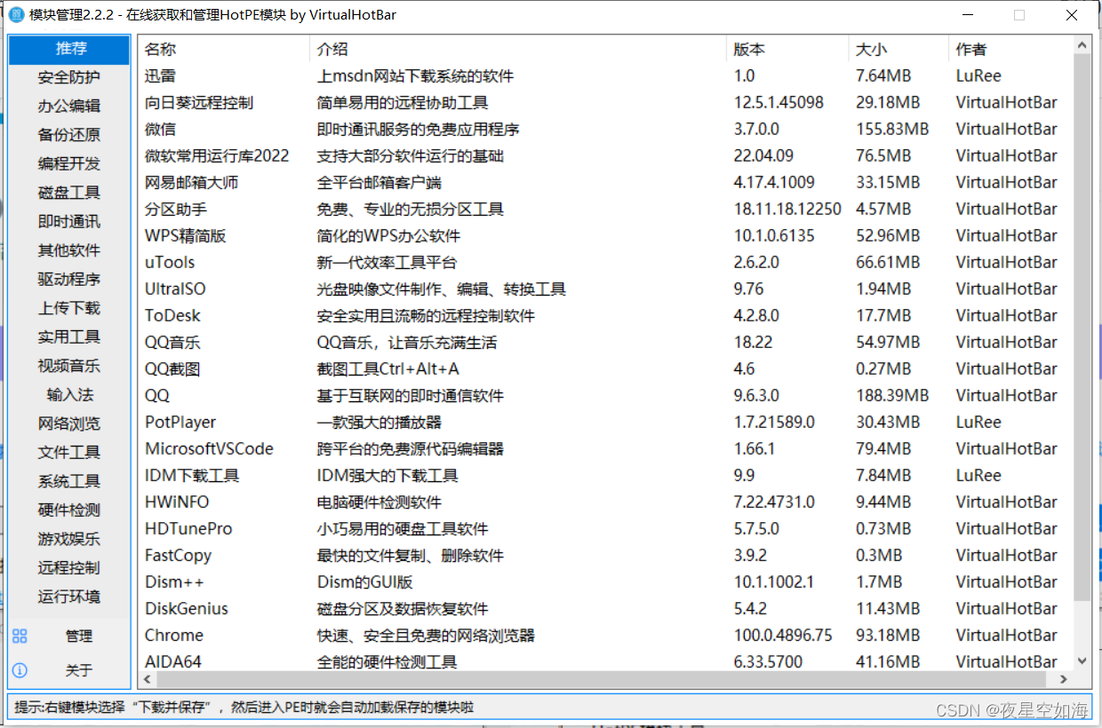1102x728 pixels.
Task: Open the 其他软件 category
Action: [x=70, y=250]
